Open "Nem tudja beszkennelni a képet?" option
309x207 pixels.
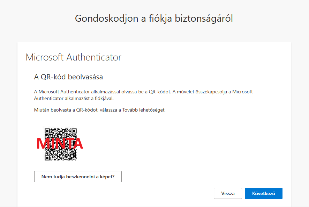click(x=78, y=177)
